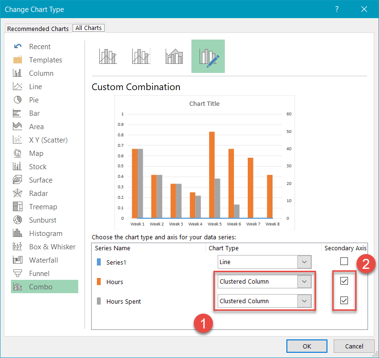The image size is (379, 358).
Task: Select the Recent chart category icon
Action: 18,46
